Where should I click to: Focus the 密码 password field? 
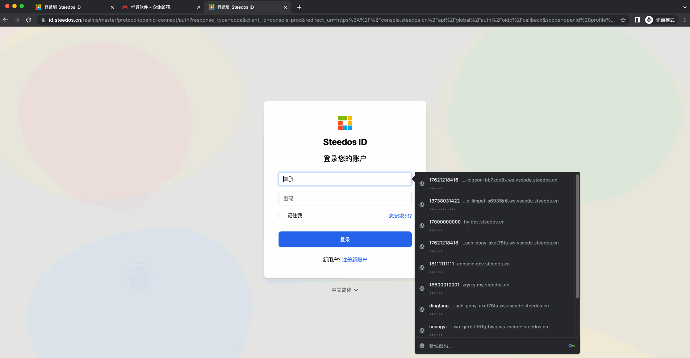345,199
